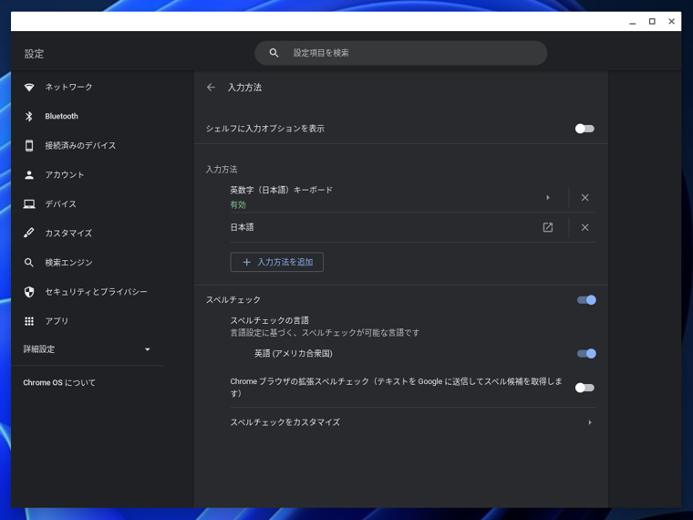Click the apps grid icon

point(29,321)
